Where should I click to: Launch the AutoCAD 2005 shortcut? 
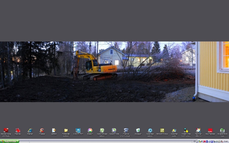tap(78, 130)
